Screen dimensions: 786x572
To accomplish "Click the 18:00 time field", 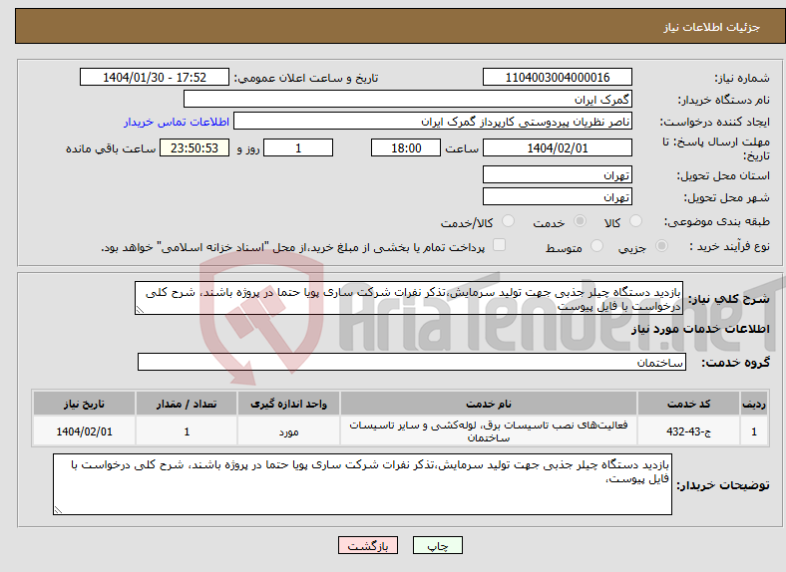I will [406, 147].
